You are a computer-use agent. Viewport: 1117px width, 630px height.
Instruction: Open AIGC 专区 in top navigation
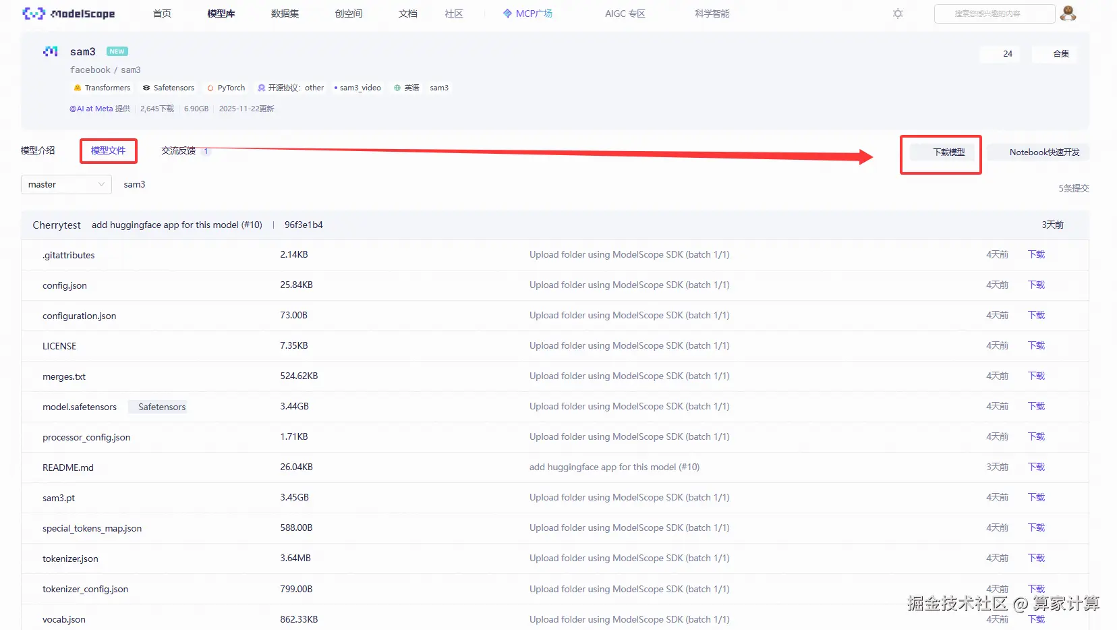(625, 13)
